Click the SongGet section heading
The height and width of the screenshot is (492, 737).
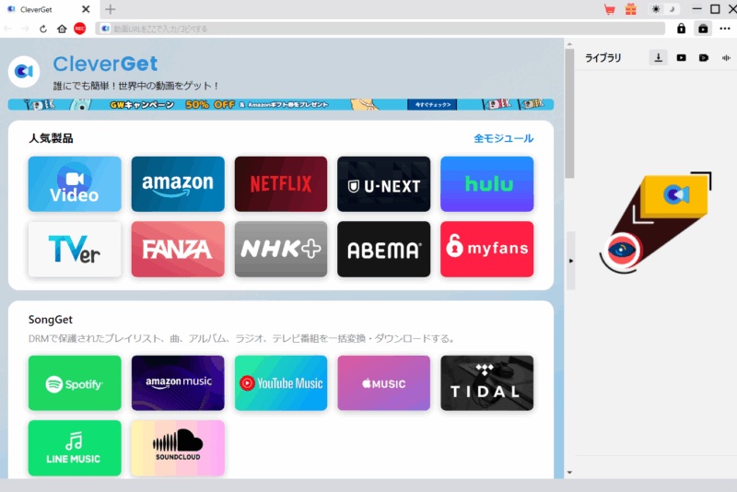(x=51, y=320)
